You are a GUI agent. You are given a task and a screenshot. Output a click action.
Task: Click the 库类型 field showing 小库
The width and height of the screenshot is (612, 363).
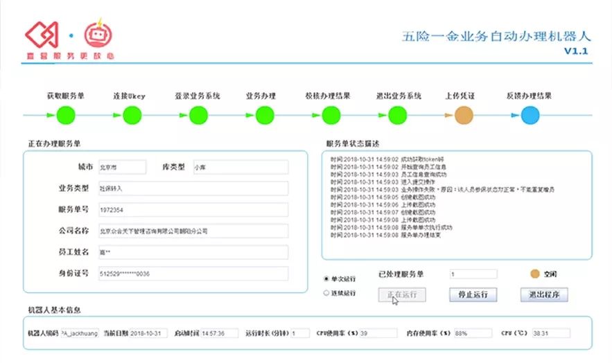tap(241, 167)
